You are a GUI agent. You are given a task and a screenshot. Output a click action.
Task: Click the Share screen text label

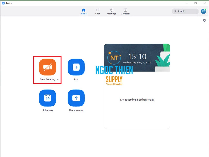click(x=76, y=110)
